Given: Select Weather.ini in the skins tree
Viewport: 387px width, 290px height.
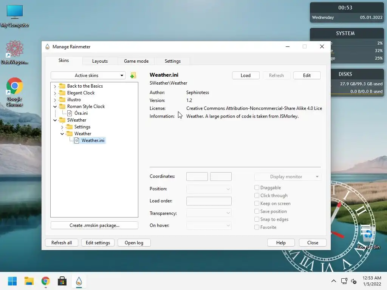Looking at the screenshot, I should pyautogui.click(x=93, y=140).
